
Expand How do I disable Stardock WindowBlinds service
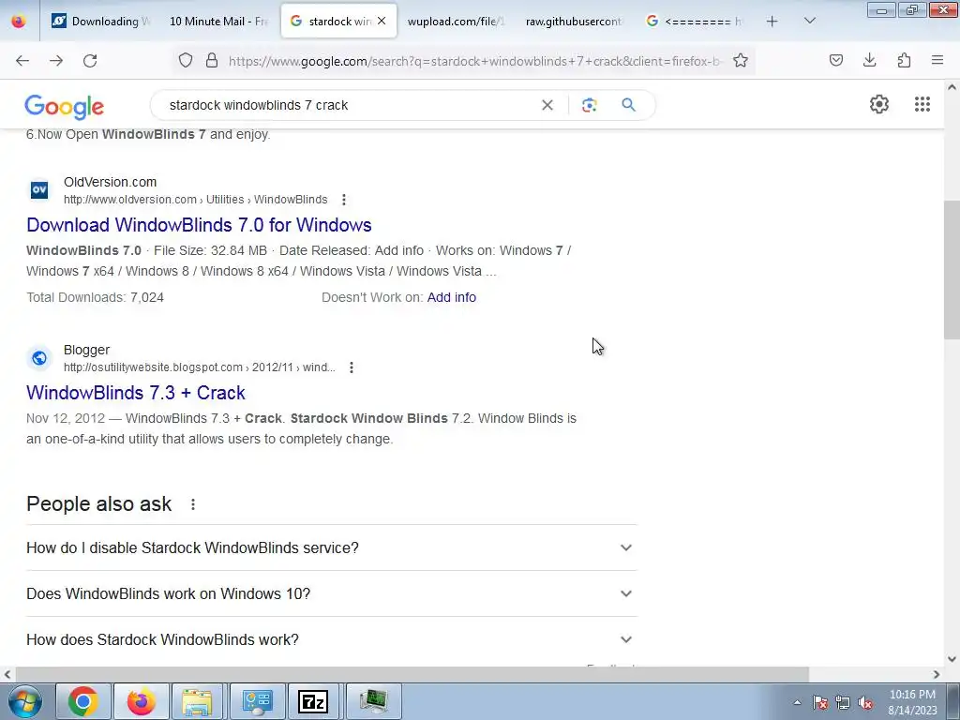[331, 547]
